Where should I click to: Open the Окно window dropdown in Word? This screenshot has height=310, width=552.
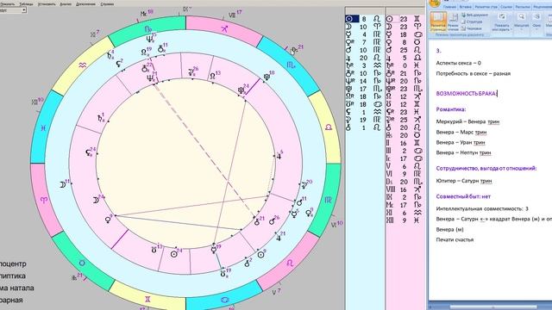tap(536, 21)
